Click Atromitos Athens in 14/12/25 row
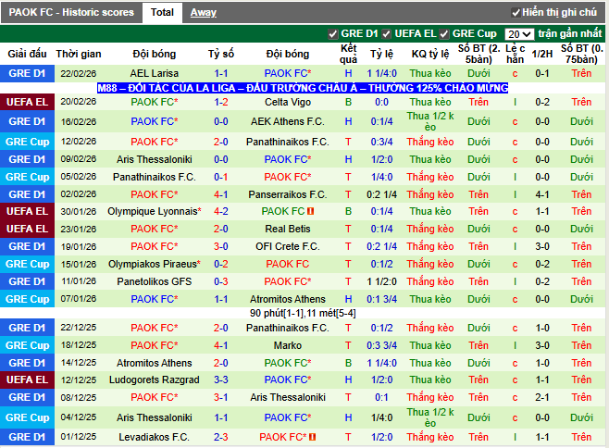Viewport: 609px width, 448px height. pos(155,363)
